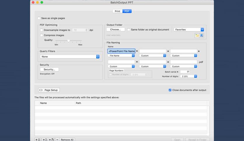This screenshot has width=244, height=141.
Task: Click the third top-row name text field
Action: (184, 51)
